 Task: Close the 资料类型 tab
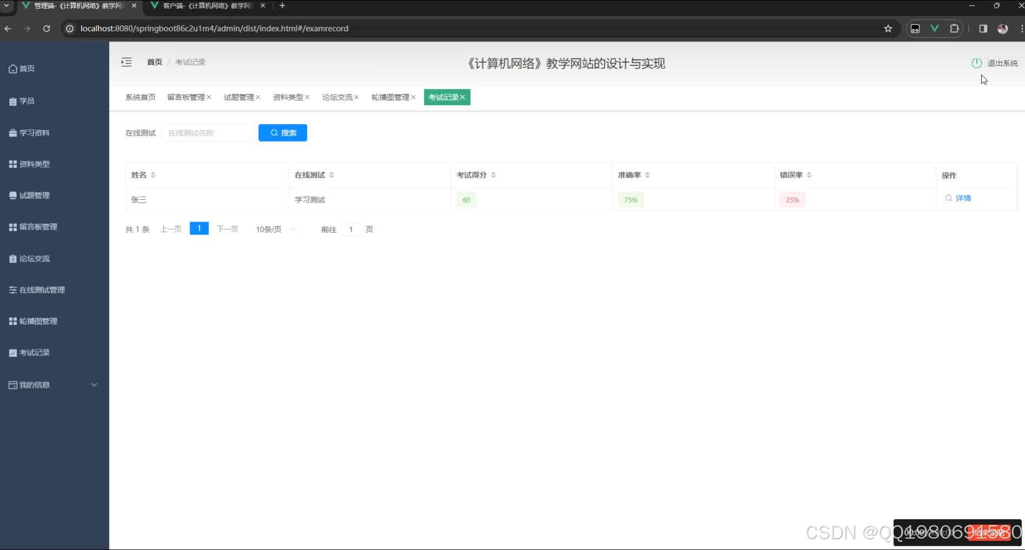click(x=307, y=97)
